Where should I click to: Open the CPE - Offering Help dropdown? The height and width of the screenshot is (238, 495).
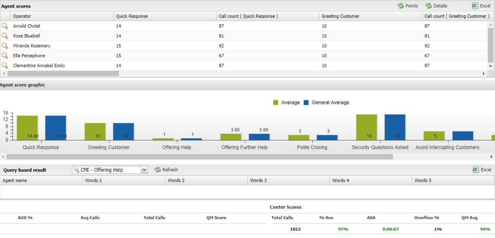point(144,170)
